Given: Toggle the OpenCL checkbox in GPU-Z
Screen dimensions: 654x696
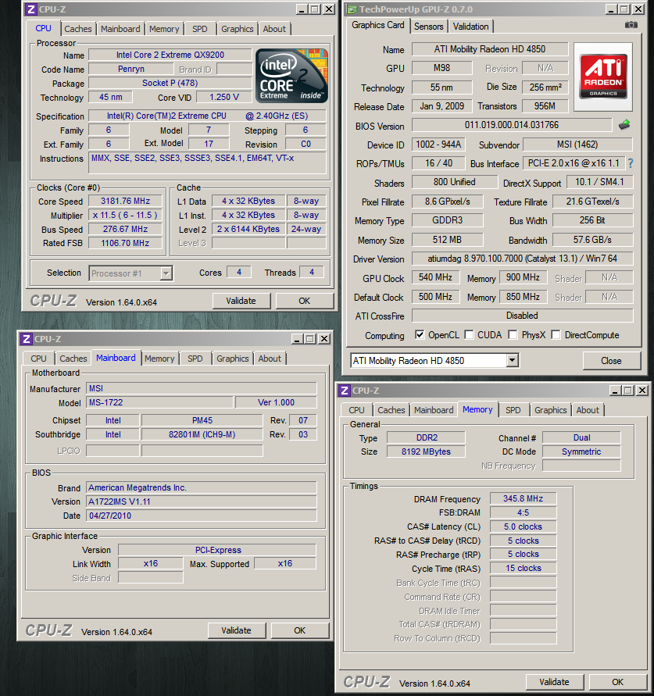Looking at the screenshot, I should tap(419, 334).
